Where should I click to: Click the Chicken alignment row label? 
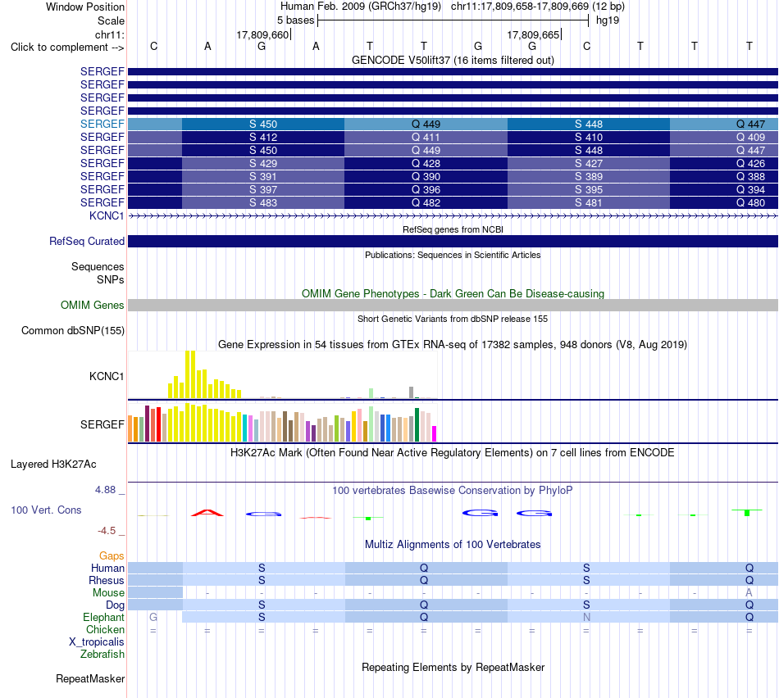(105, 629)
